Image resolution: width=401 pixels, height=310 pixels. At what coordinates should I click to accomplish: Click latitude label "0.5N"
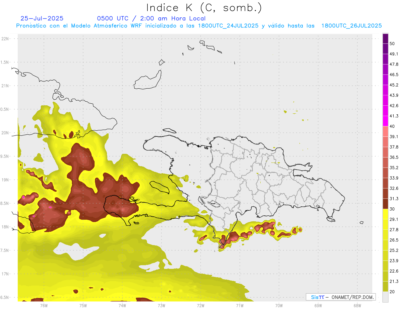pyautogui.click(x=5, y=109)
